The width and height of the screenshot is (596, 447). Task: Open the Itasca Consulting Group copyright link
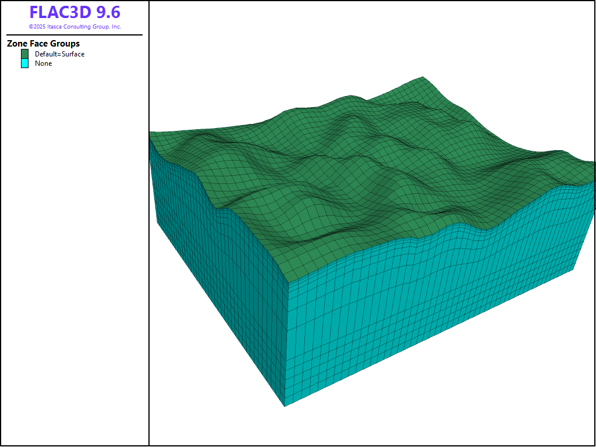pos(74,27)
